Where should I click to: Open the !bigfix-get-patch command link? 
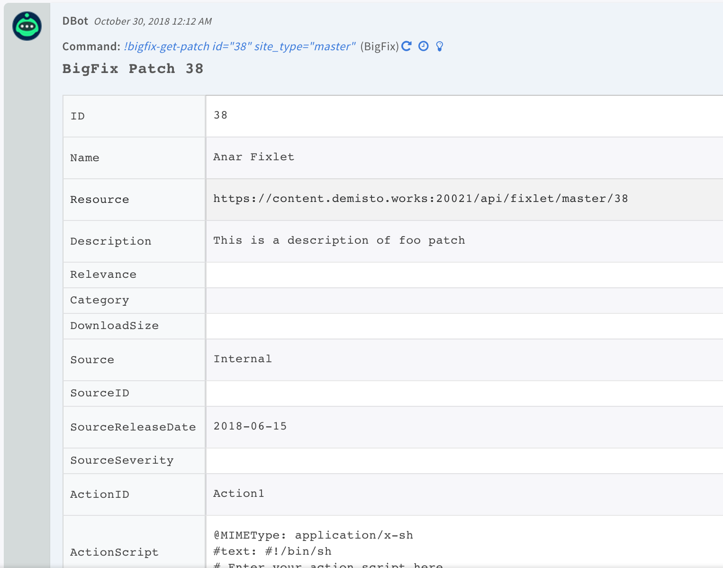tap(239, 46)
